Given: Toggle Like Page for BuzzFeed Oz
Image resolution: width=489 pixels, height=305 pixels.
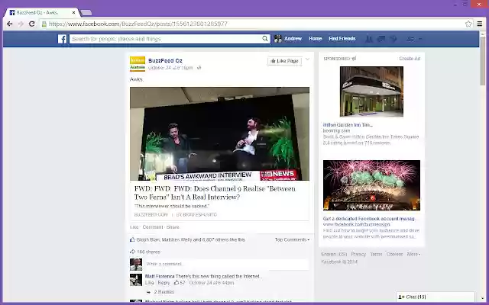Looking at the screenshot, I should [285, 61].
